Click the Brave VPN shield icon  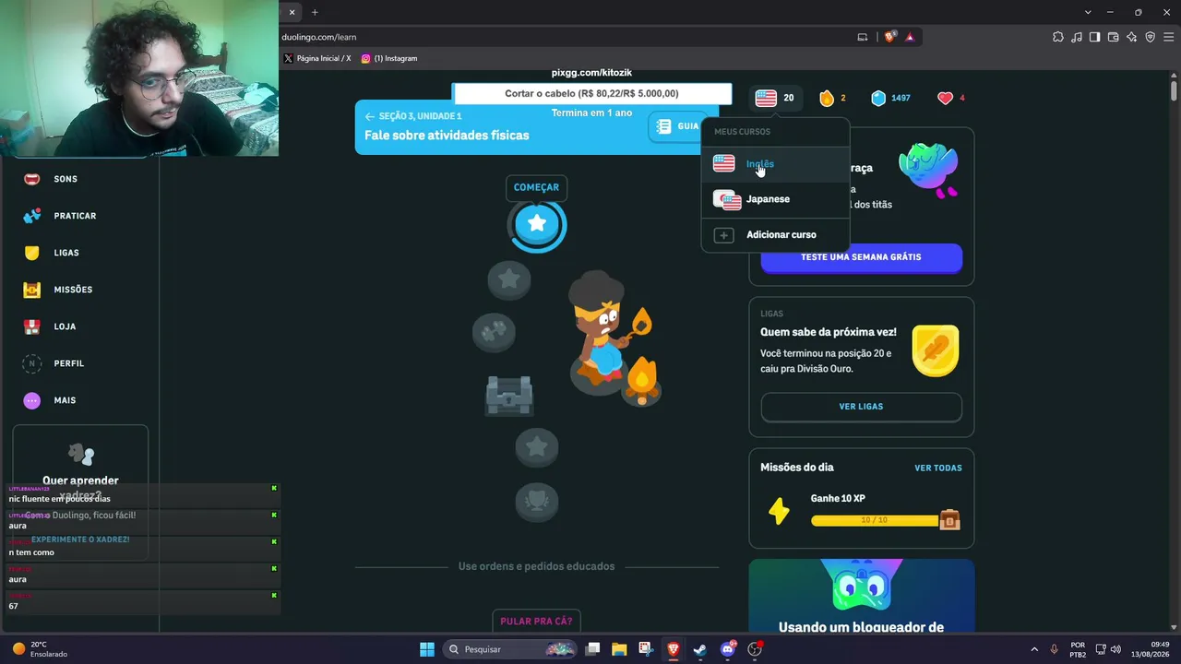(x=1150, y=37)
